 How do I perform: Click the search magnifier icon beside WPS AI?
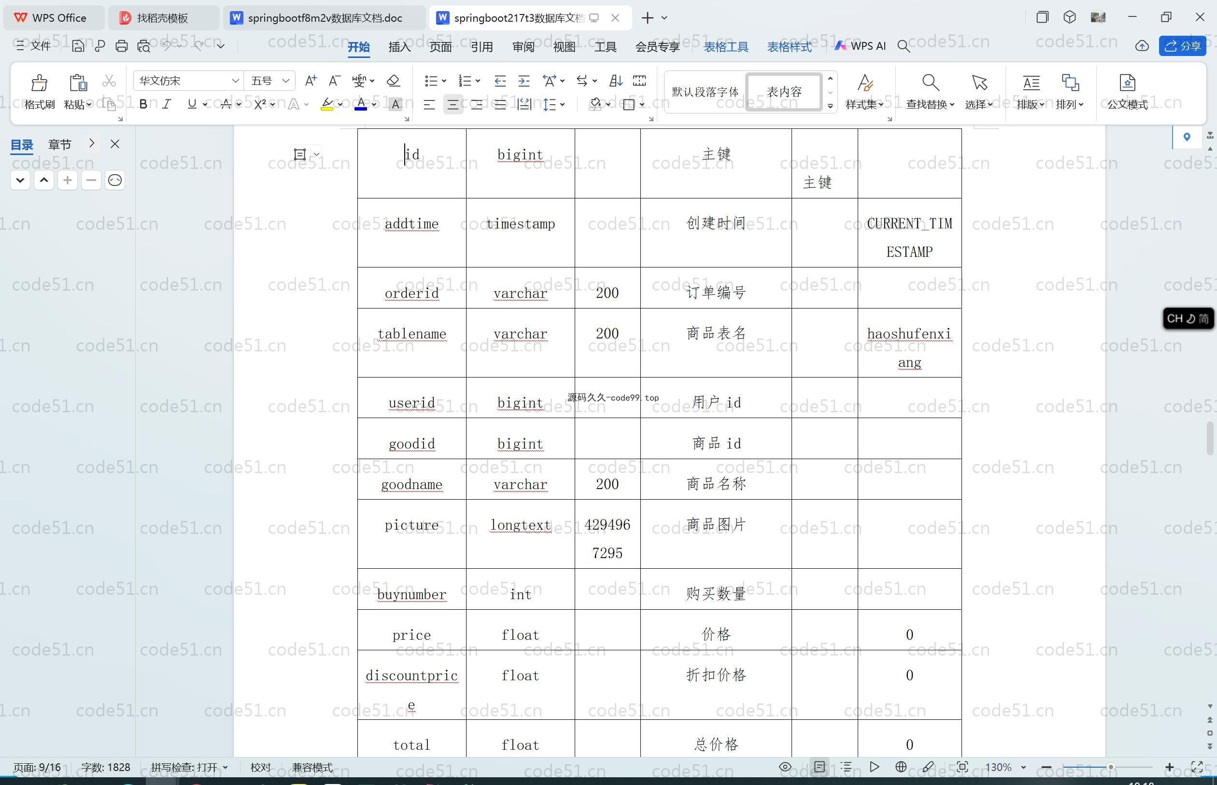click(x=904, y=46)
